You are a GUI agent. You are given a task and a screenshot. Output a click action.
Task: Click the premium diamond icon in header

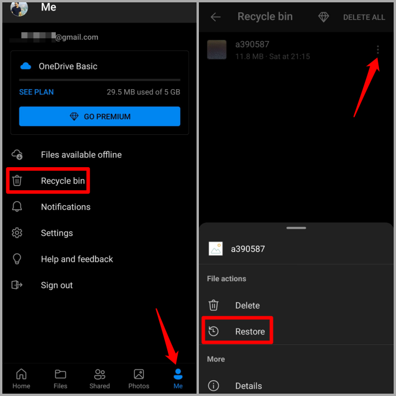pyautogui.click(x=323, y=17)
